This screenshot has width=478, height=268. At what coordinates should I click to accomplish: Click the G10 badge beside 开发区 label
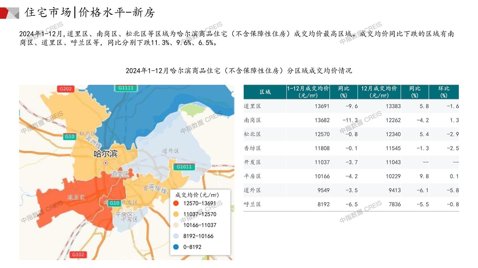coord(114,203)
